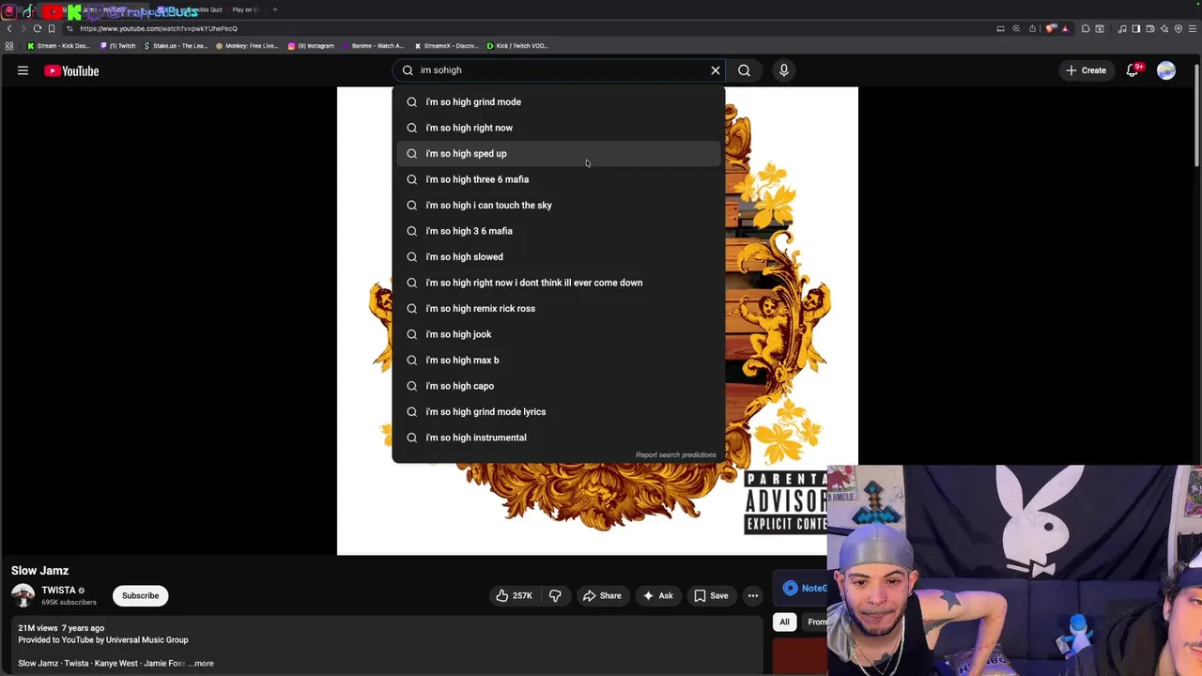Image resolution: width=1202 pixels, height=676 pixels.
Task: Open the media music note icon
Action: click(x=1122, y=28)
